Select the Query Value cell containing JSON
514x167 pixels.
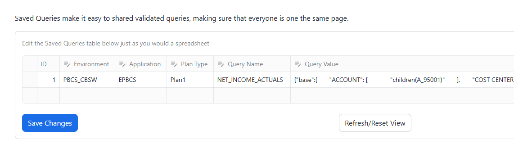coord(402,80)
